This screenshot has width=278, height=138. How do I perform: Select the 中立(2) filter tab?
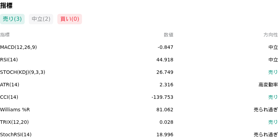[41, 19]
